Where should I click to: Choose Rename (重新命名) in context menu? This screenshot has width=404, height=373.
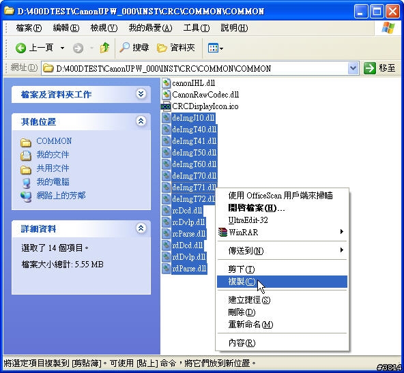282,325
